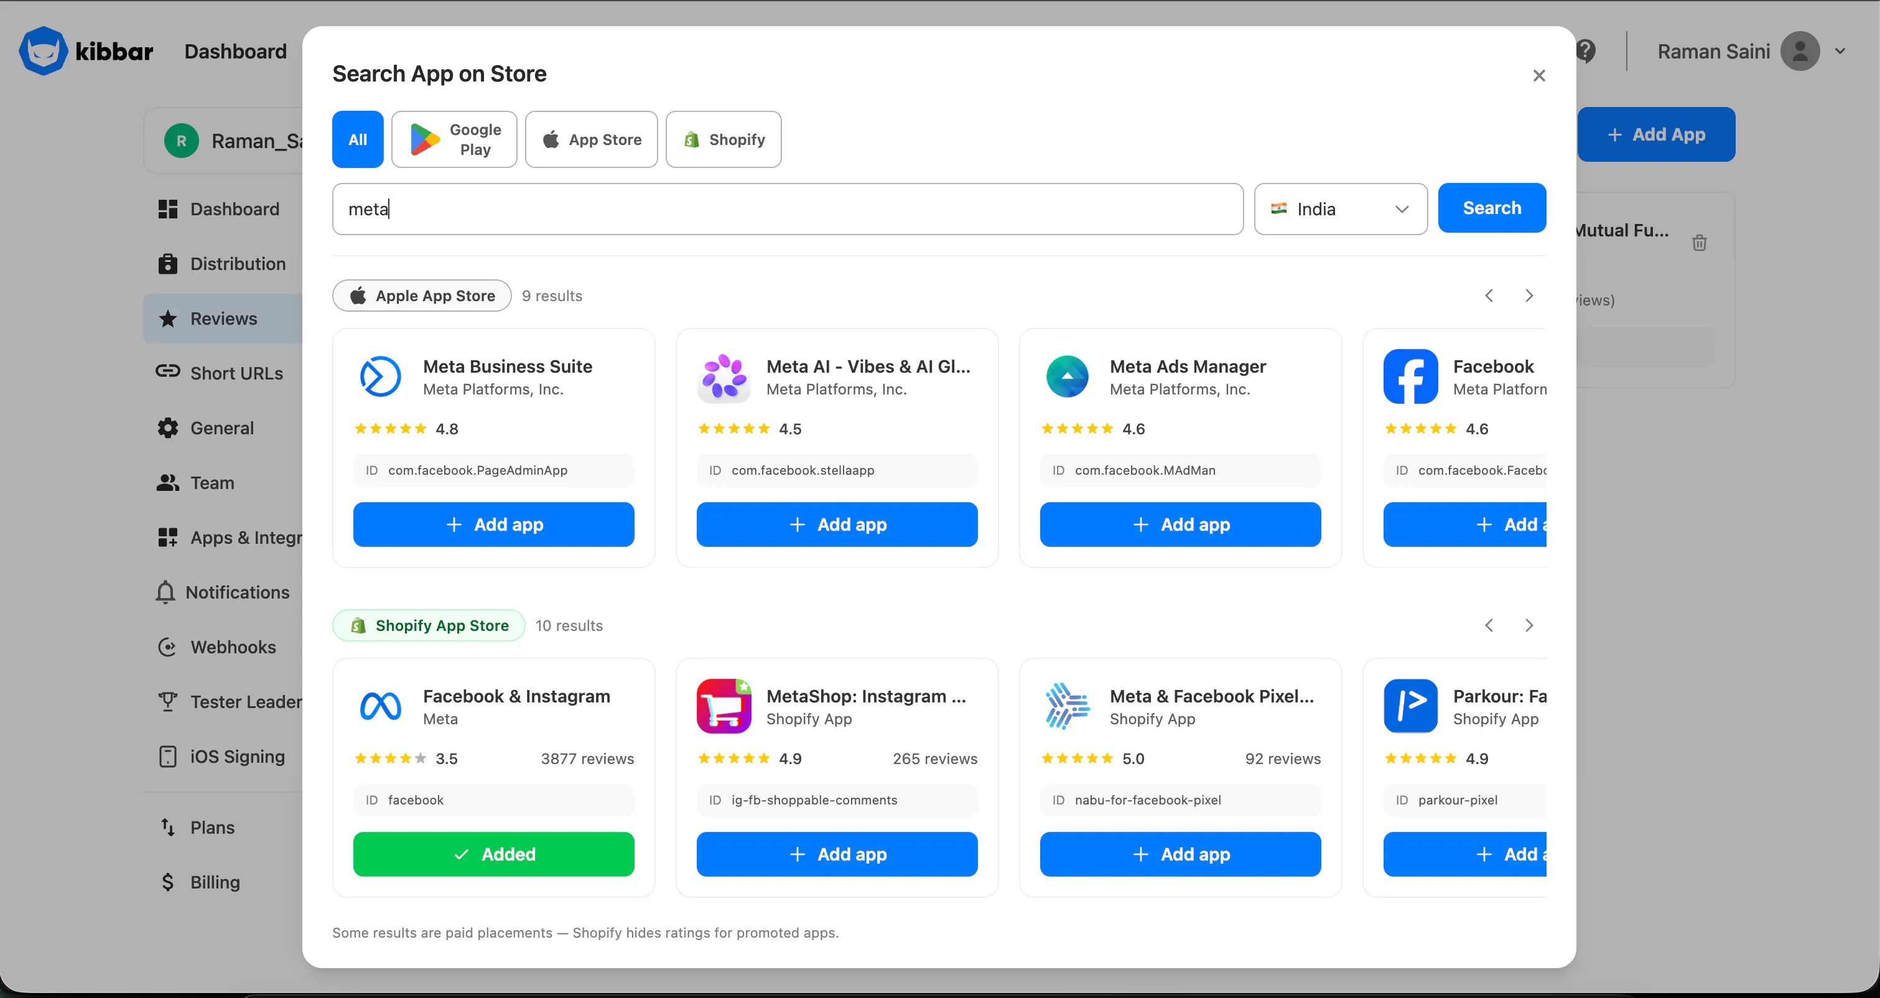Click the kibbar logo icon
Image resolution: width=1880 pixels, height=998 pixels.
click(43, 50)
